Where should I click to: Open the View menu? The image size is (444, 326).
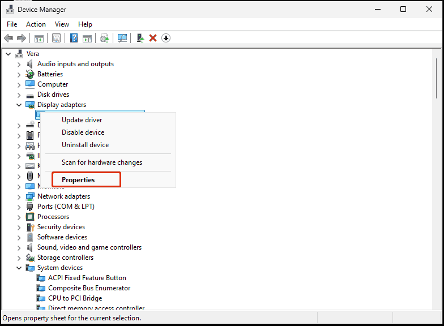click(x=62, y=24)
